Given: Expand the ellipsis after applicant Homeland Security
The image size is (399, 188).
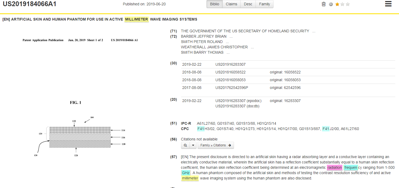Looking at the screenshot, I should point(314,31).
